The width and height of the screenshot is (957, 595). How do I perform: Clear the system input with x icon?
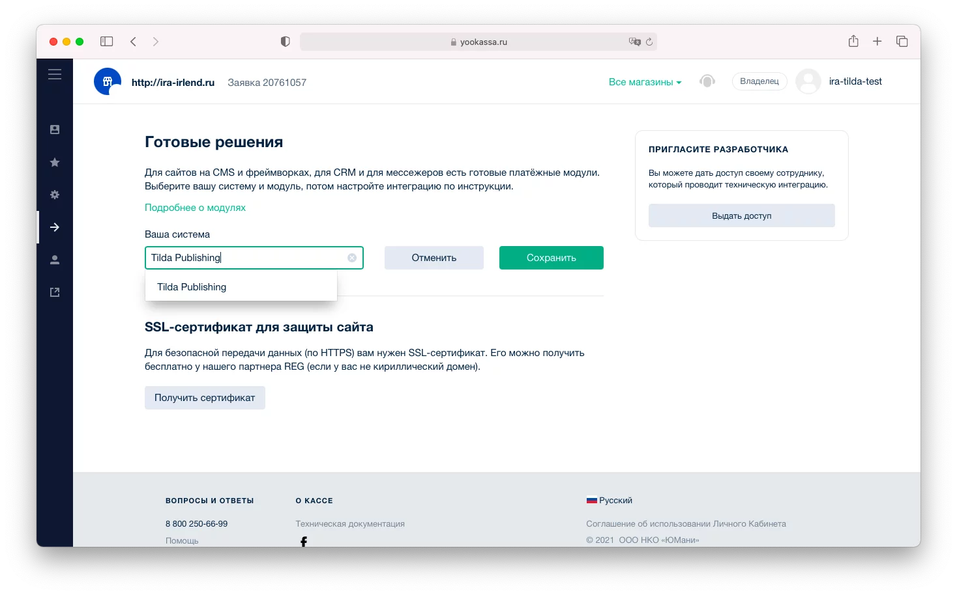click(352, 258)
